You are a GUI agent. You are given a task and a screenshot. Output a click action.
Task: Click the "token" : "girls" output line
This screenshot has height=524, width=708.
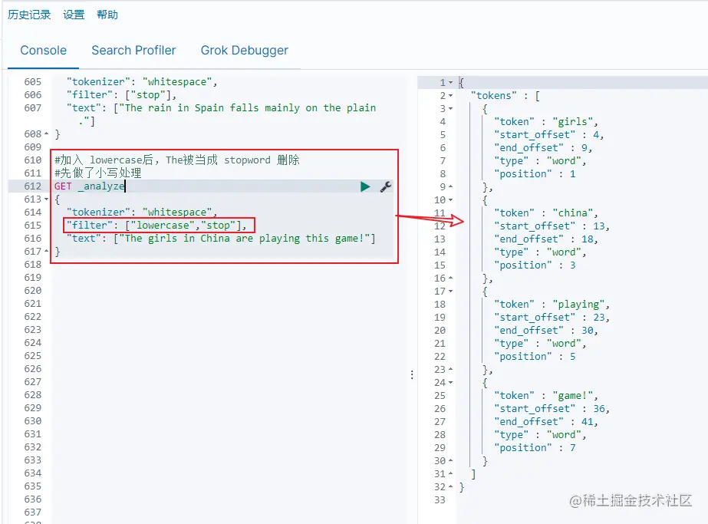coord(546,121)
